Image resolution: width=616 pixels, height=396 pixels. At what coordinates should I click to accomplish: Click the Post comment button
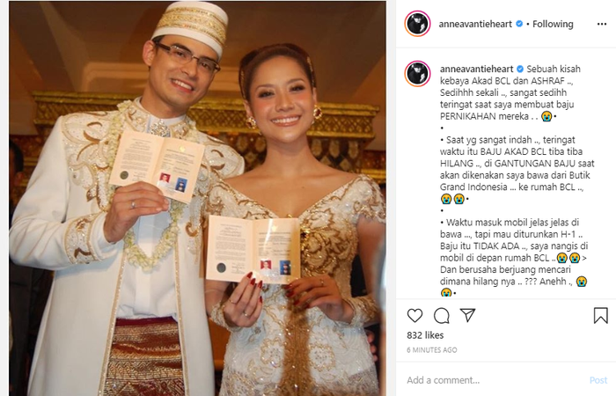(x=598, y=380)
